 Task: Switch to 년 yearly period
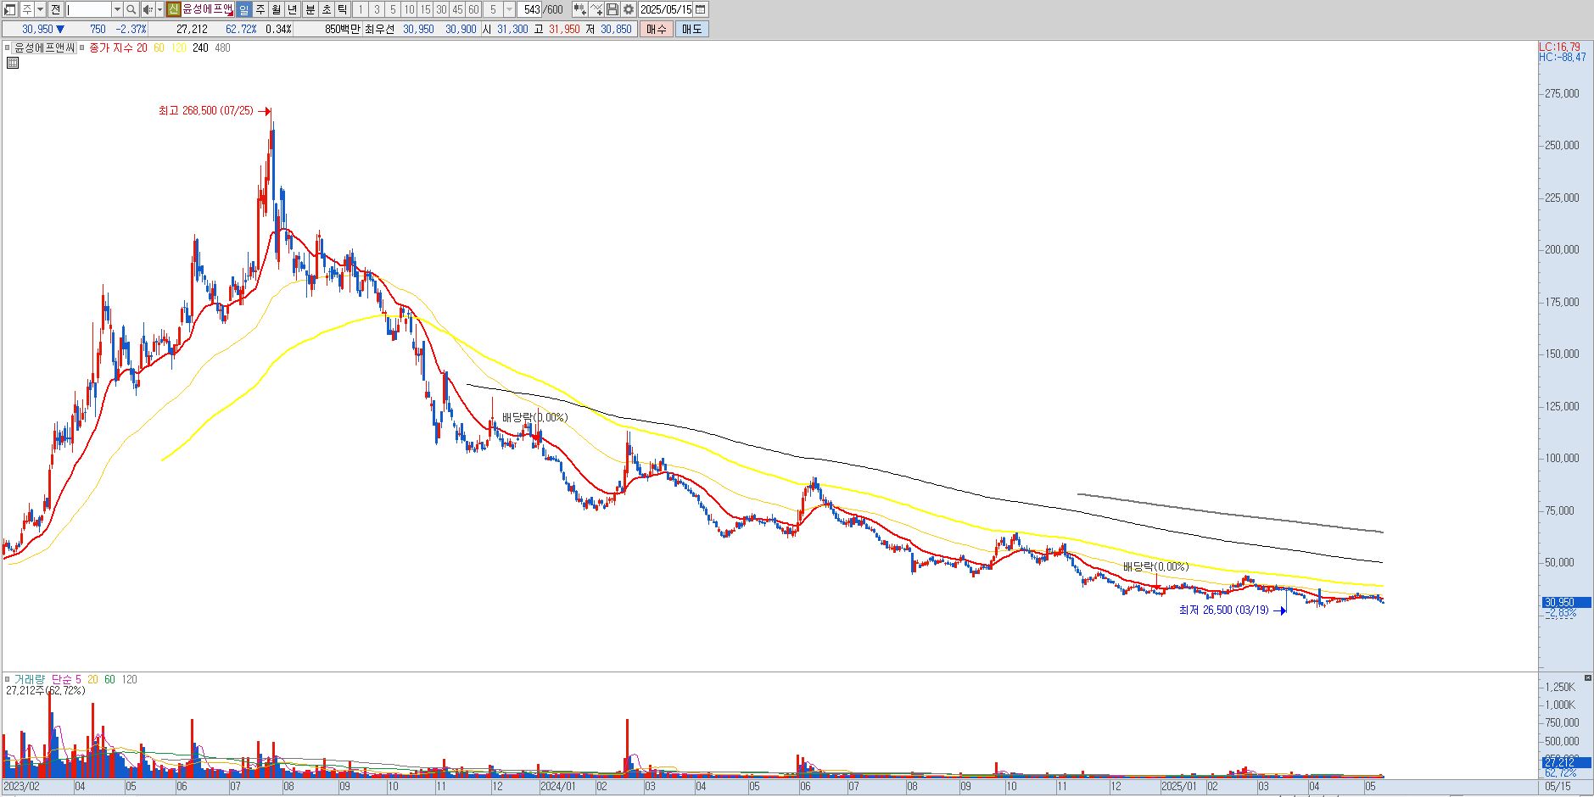293,9
